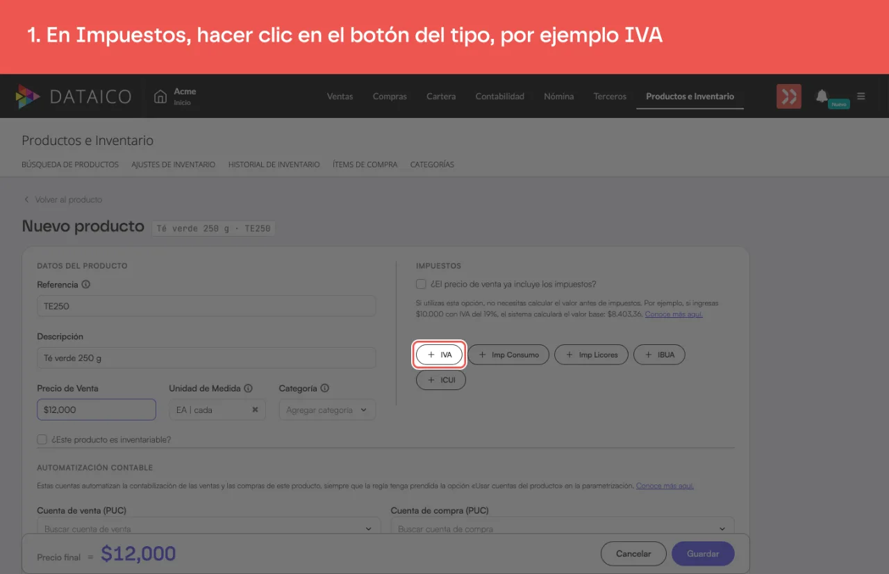Screen dimensions: 889x574
Task: Expand the Agregar categoría dropdown
Action: coord(327,410)
